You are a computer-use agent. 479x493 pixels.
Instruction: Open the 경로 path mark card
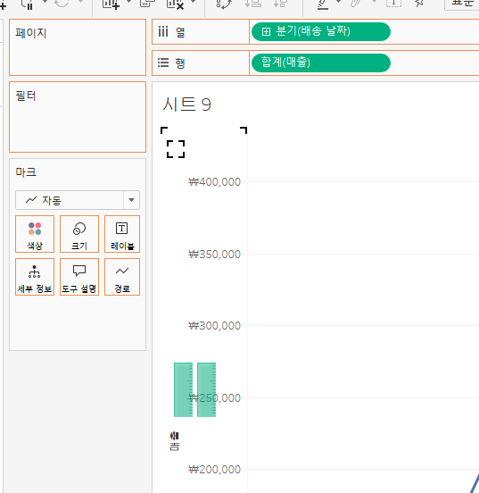[x=122, y=277]
